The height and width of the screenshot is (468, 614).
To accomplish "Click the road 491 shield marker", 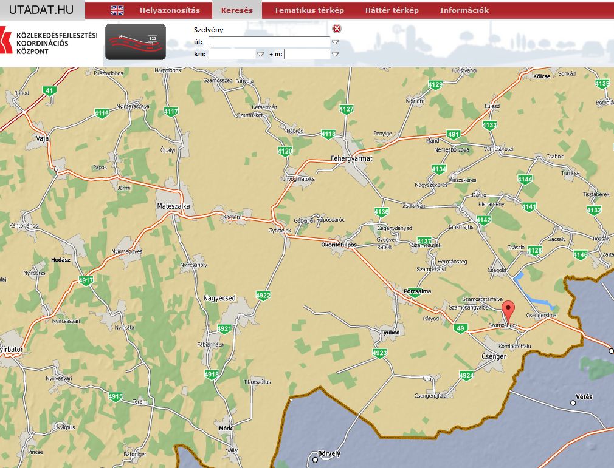I will pyautogui.click(x=454, y=134).
